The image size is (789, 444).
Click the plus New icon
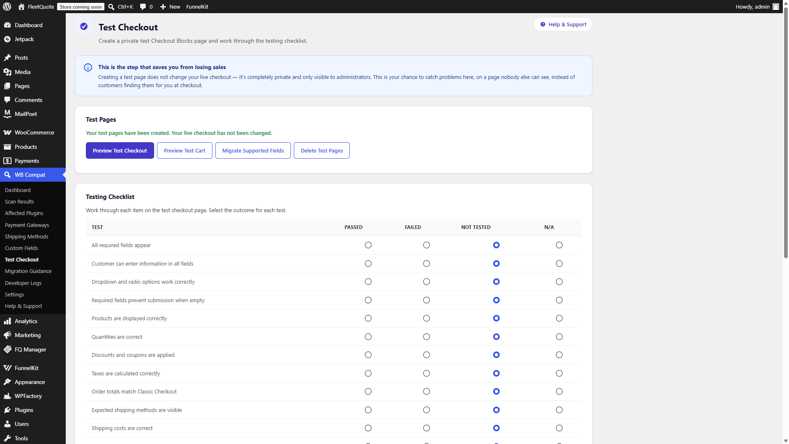coord(163,7)
